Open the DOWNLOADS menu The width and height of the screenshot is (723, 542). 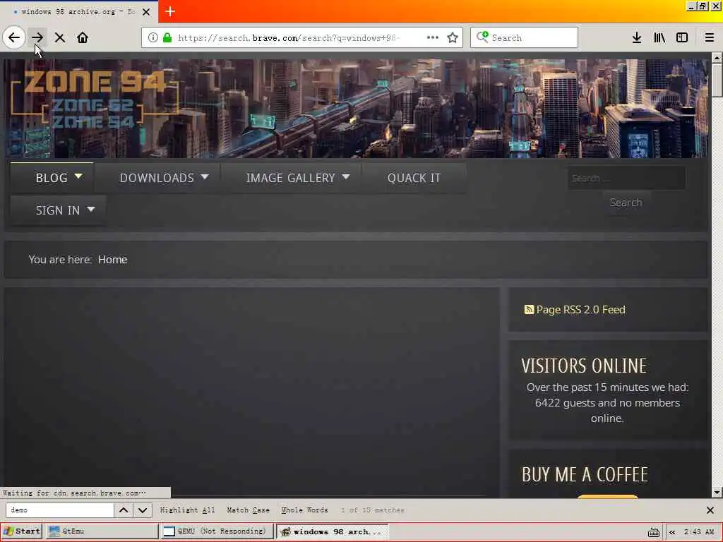point(157,178)
